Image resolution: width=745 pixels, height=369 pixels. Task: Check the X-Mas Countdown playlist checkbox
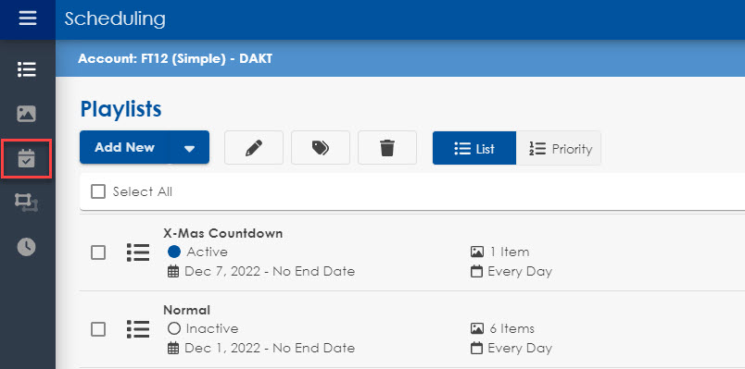click(98, 252)
